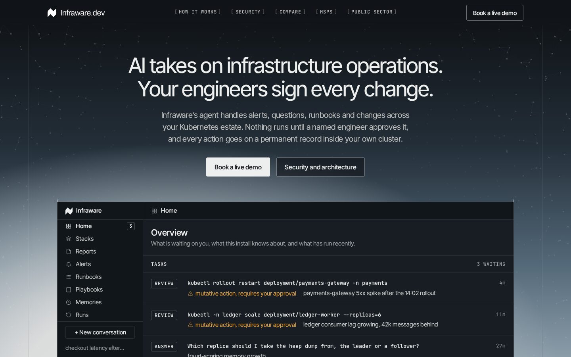Click the Memories clock icon

tap(69, 302)
